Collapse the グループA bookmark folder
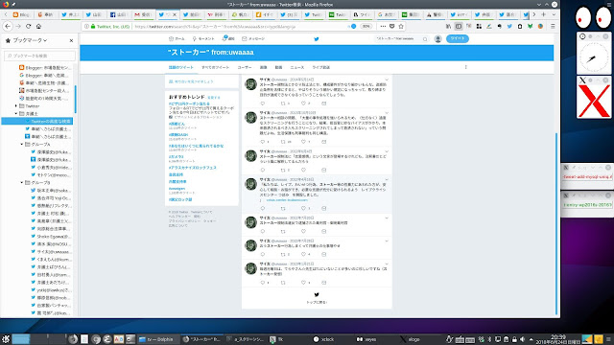 (x=22, y=145)
